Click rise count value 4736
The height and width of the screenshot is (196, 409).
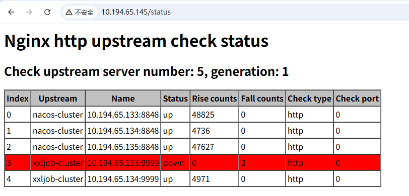coord(201,131)
